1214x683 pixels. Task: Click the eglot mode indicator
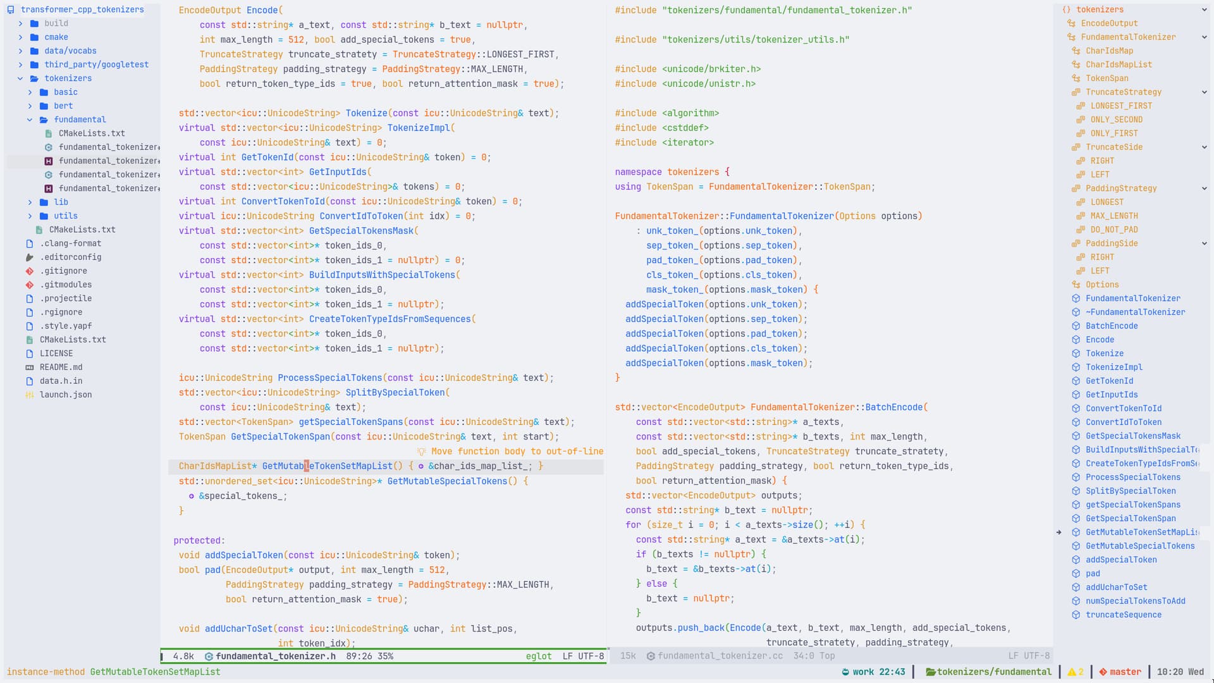(538, 656)
